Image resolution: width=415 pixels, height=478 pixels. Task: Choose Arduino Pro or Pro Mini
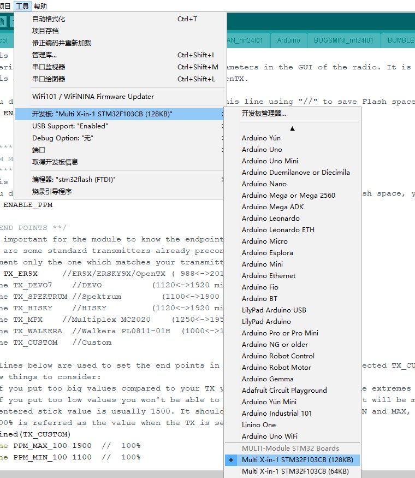click(x=293, y=333)
